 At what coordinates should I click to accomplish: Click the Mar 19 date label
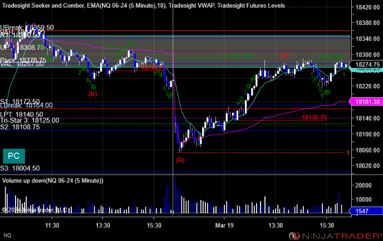point(224,225)
